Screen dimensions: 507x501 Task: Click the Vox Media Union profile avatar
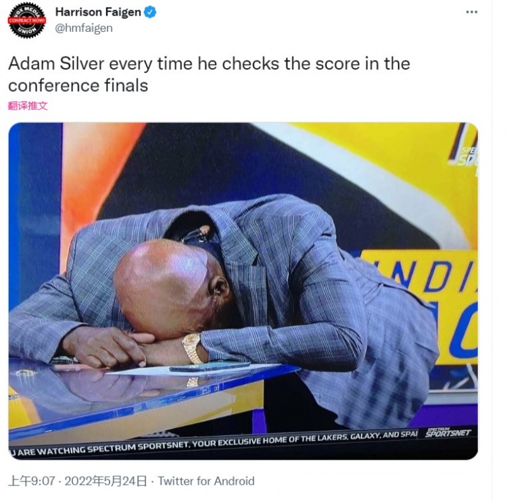[x=27, y=20]
